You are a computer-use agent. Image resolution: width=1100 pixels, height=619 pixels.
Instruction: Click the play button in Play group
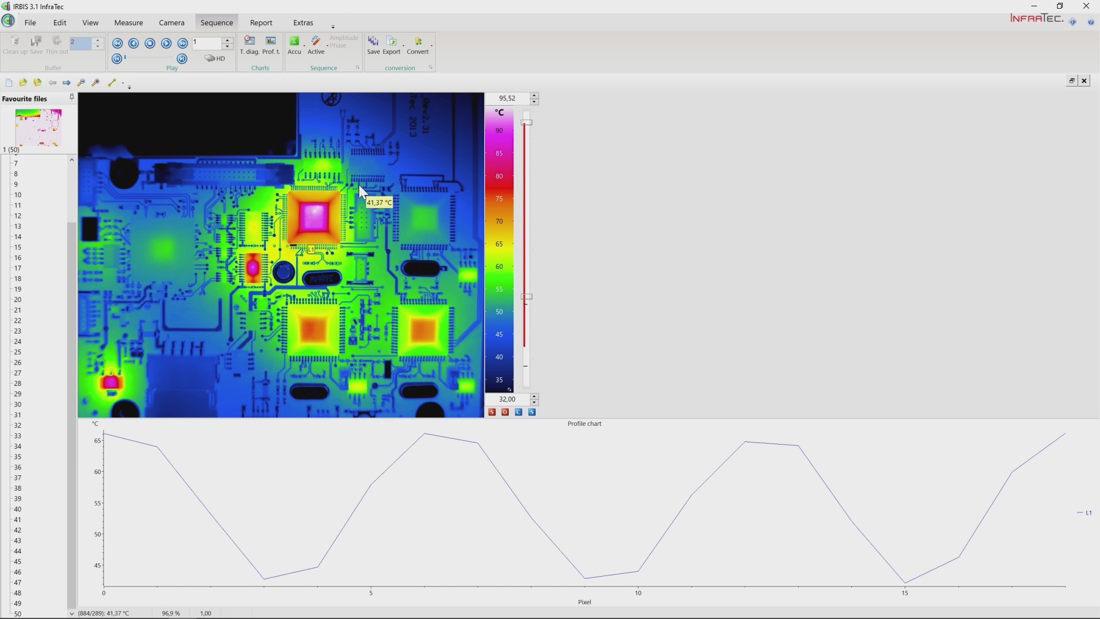pyautogui.click(x=166, y=43)
